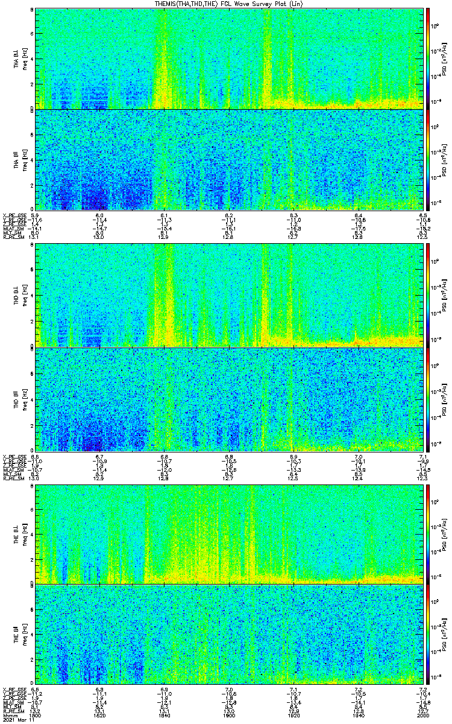
Task: Click the THD B-perpendicular panel's color bar
Action: click(428, 295)
